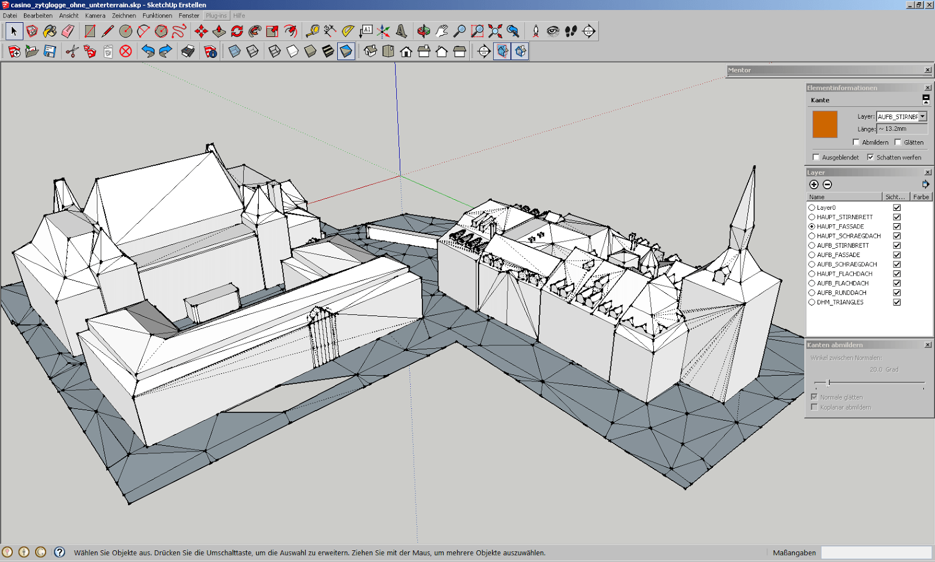Viewport: 935px width, 562px height.
Task: Set AUFB_FASSADE as active layer
Action: [812, 255]
